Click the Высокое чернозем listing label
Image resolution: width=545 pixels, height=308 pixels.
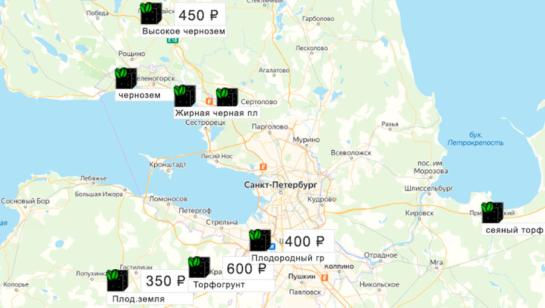[183, 31]
